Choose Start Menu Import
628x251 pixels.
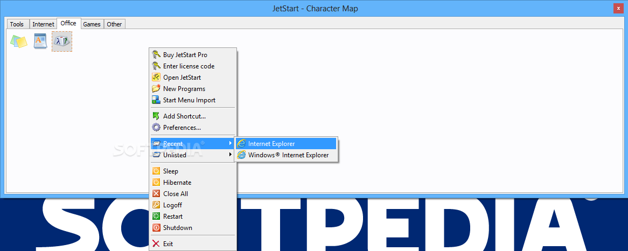[x=193, y=100]
